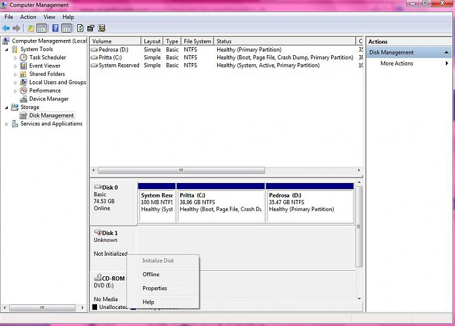Viewport: 455px width, 326px height.
Task: Click the Event Viewer icon
Action: 24,66
